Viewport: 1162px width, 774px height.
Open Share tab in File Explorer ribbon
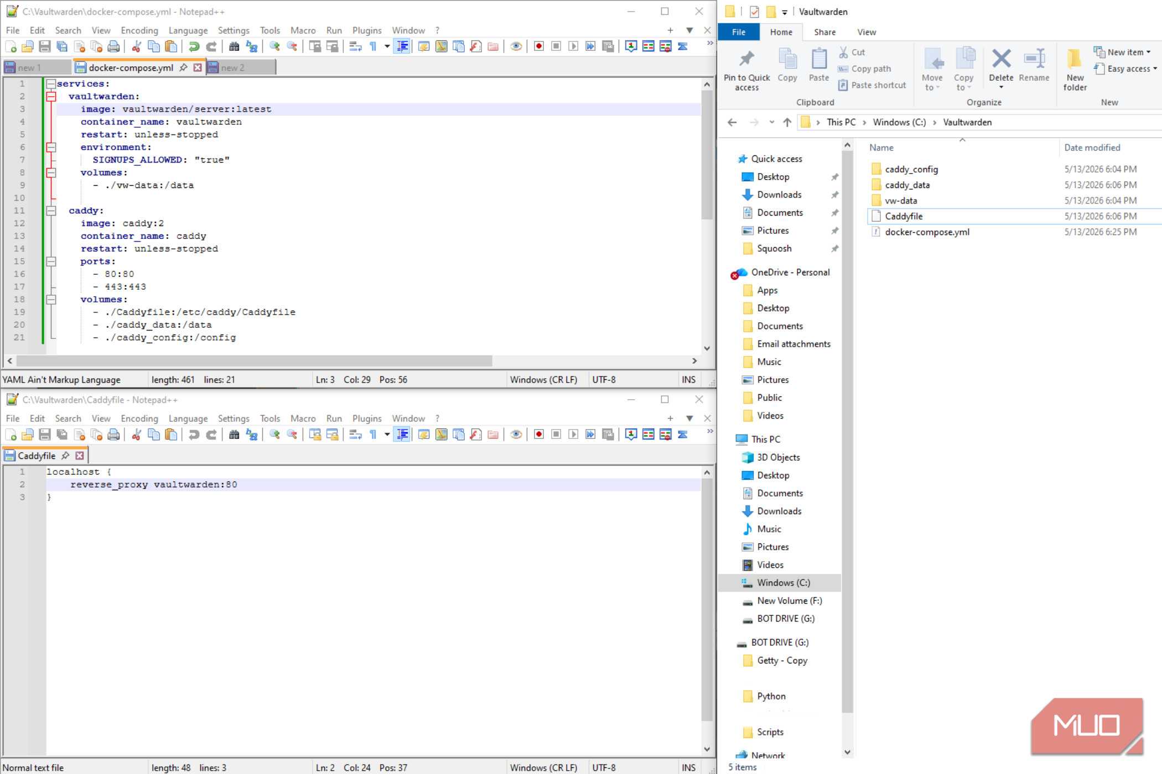tap(824, 32)
